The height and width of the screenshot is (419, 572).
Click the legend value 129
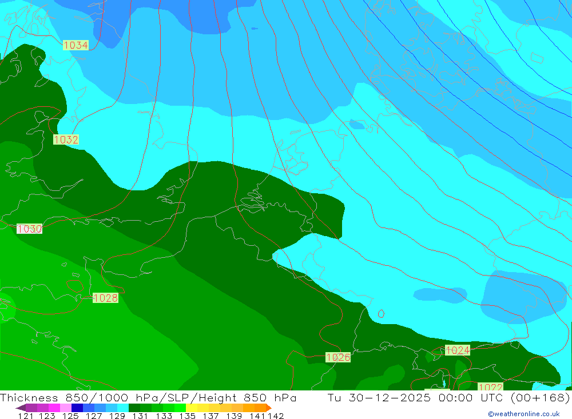pos(117,416)
